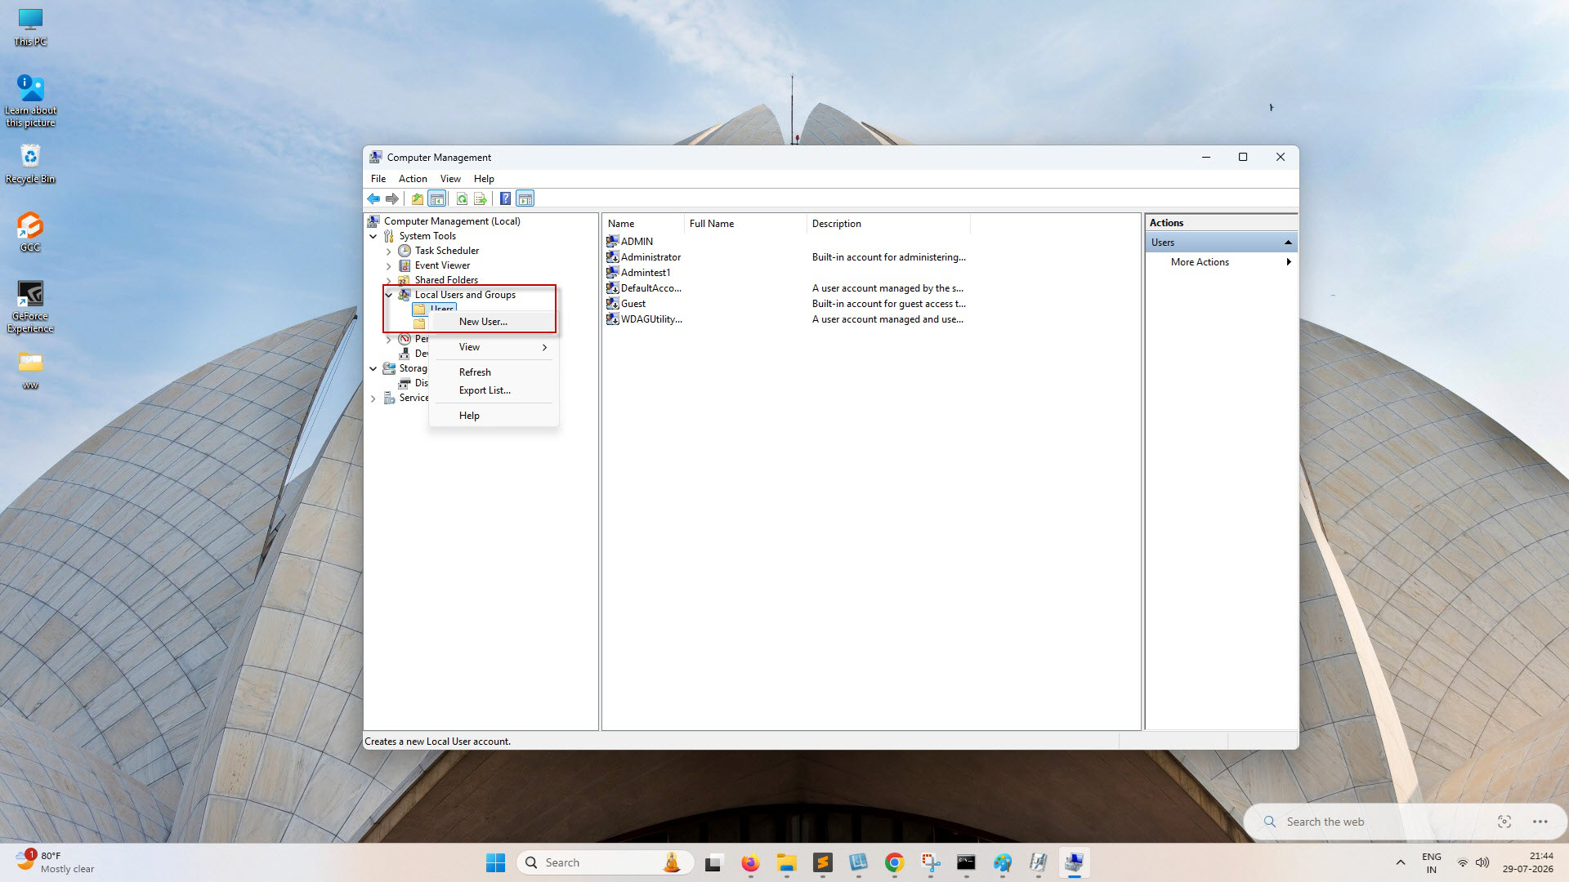Viewport: 1569px width, 882px height.
Task: Collapse the Storage tree node
Action: pos(373,368)
